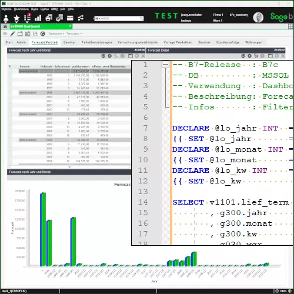294x294 pixels.
Task: Sort by the lieferjahr column header
Action: [x=46, y=66]
